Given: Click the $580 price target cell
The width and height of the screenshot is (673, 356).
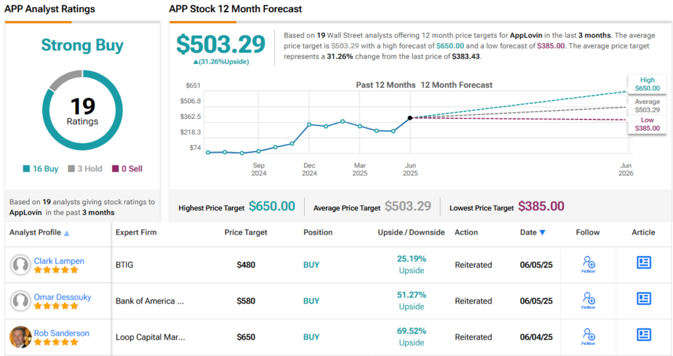Looking at the screenshot, I should 246,301.
